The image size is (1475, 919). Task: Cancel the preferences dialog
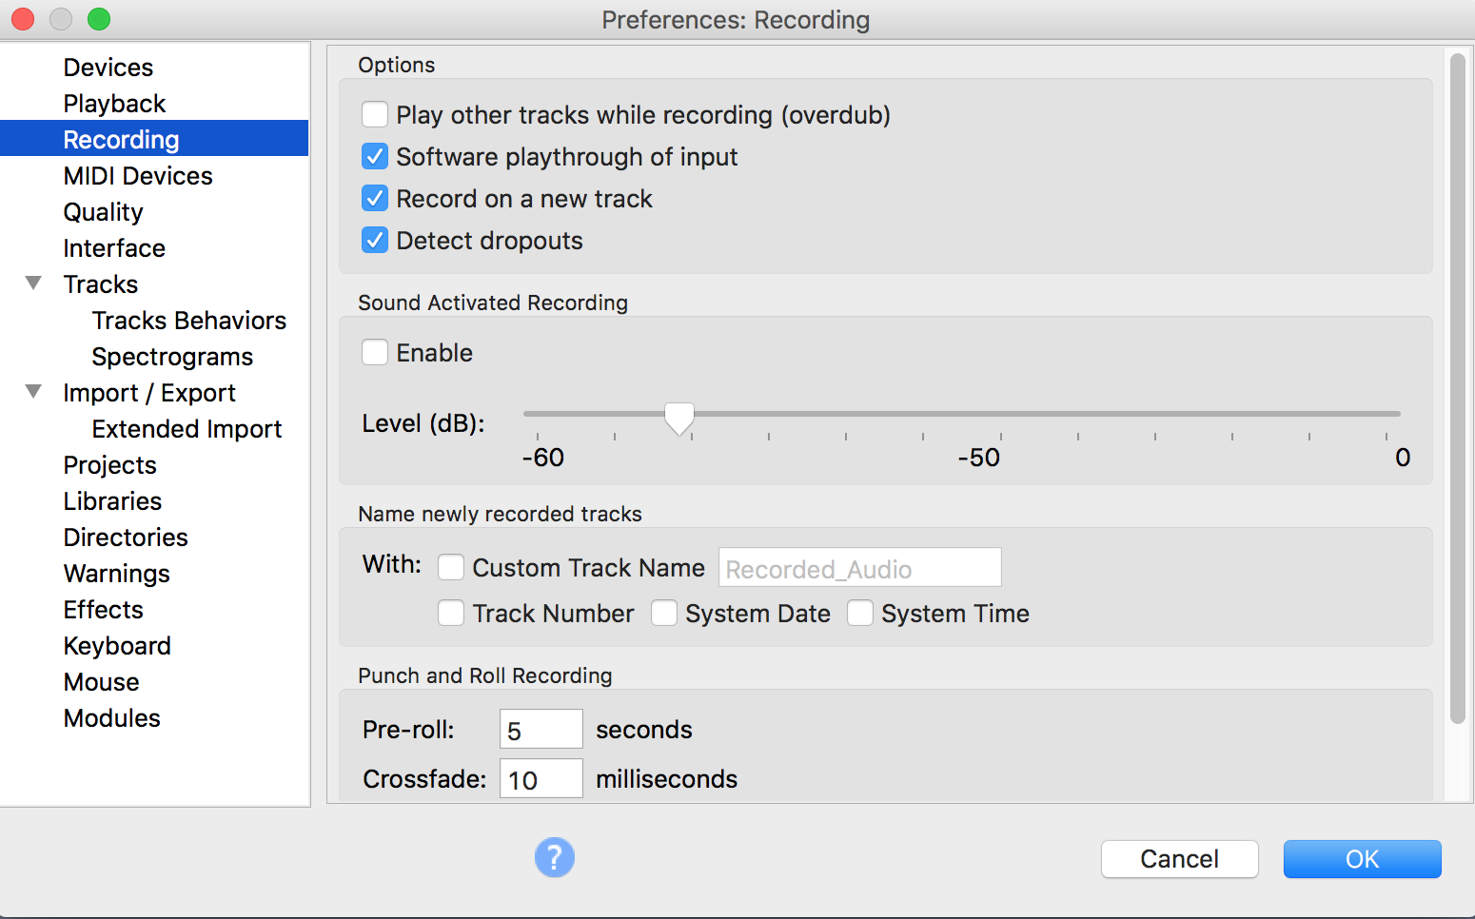pos(1179,859)
